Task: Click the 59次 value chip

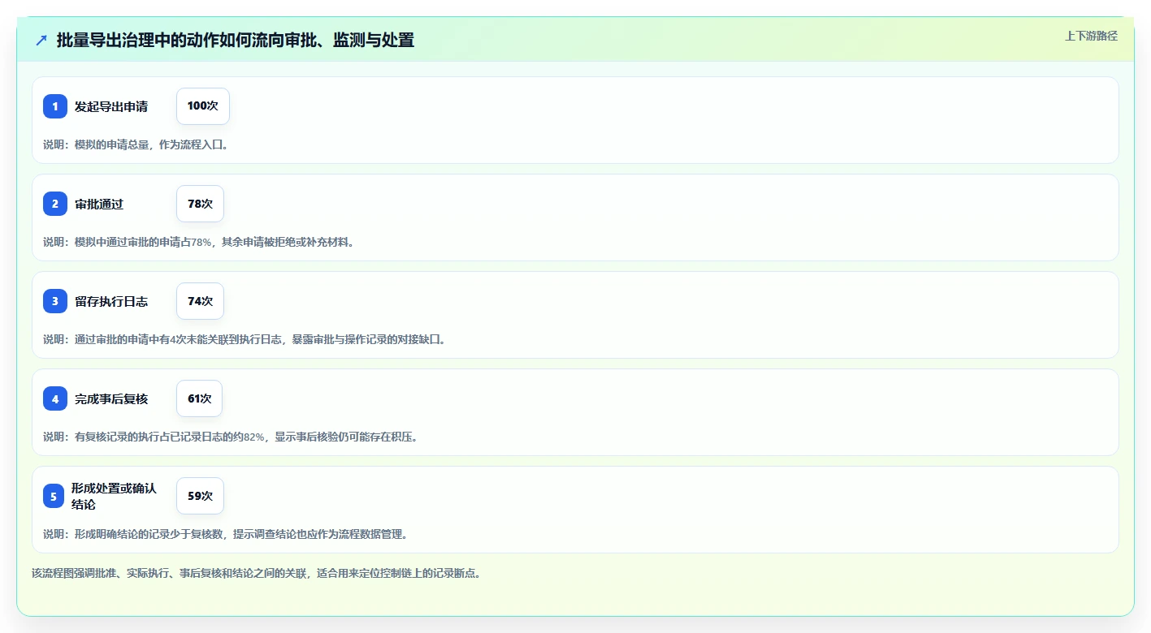Action: click(x=200, y=496)
